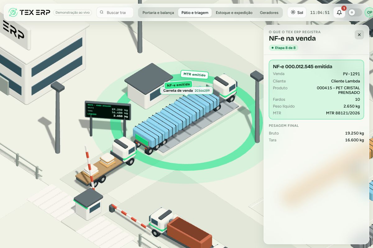Screen dimensions: 373x248
Task: Click the MTR 88121/2026 value
Action: point(343,113)
